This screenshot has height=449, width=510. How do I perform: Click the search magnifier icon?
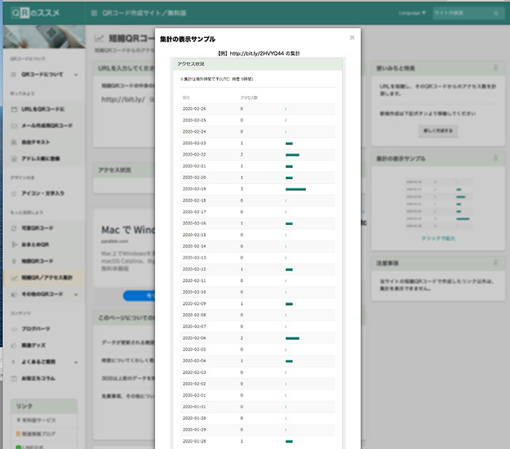coord(496,13)
